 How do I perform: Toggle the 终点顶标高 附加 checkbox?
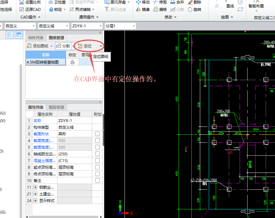[x=97, y=174]
